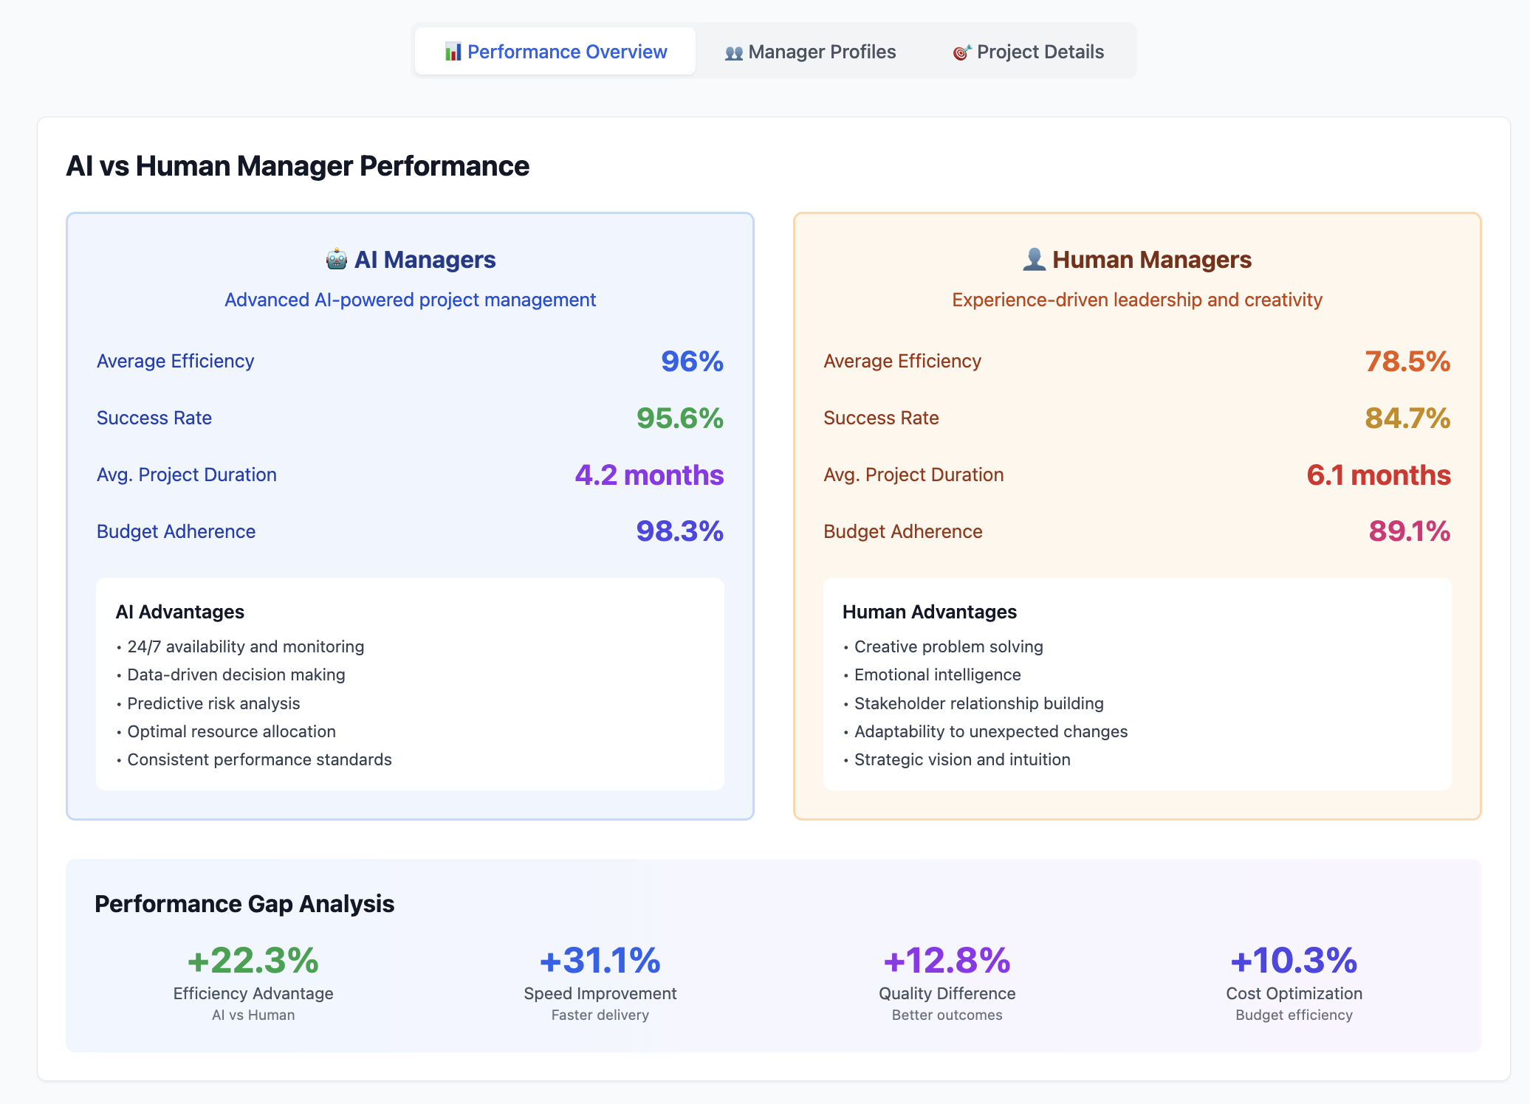Image resolution: width=1530 pixels, height=1104 pixels.
Task: Click the target icon on Project Details
Action: point(961,52)
